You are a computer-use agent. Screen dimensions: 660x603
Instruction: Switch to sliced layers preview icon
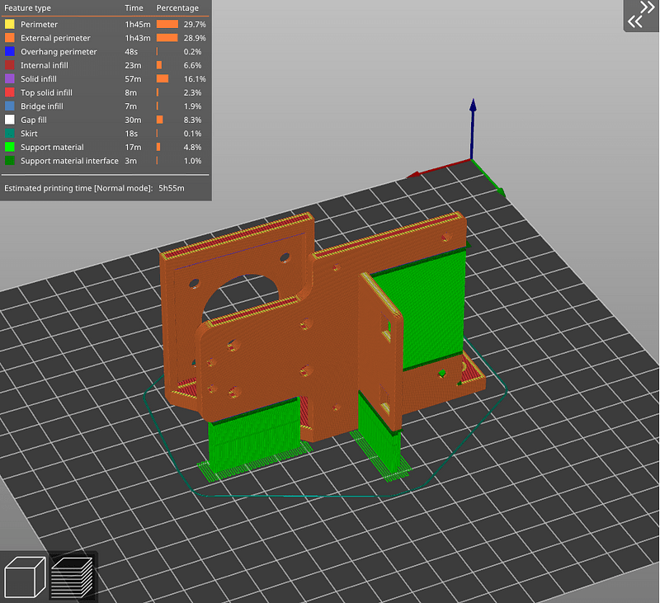[x=72, y=577]
